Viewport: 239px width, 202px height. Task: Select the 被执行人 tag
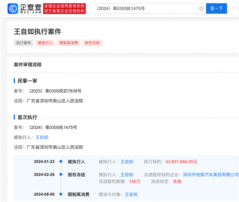pos(45,43)
